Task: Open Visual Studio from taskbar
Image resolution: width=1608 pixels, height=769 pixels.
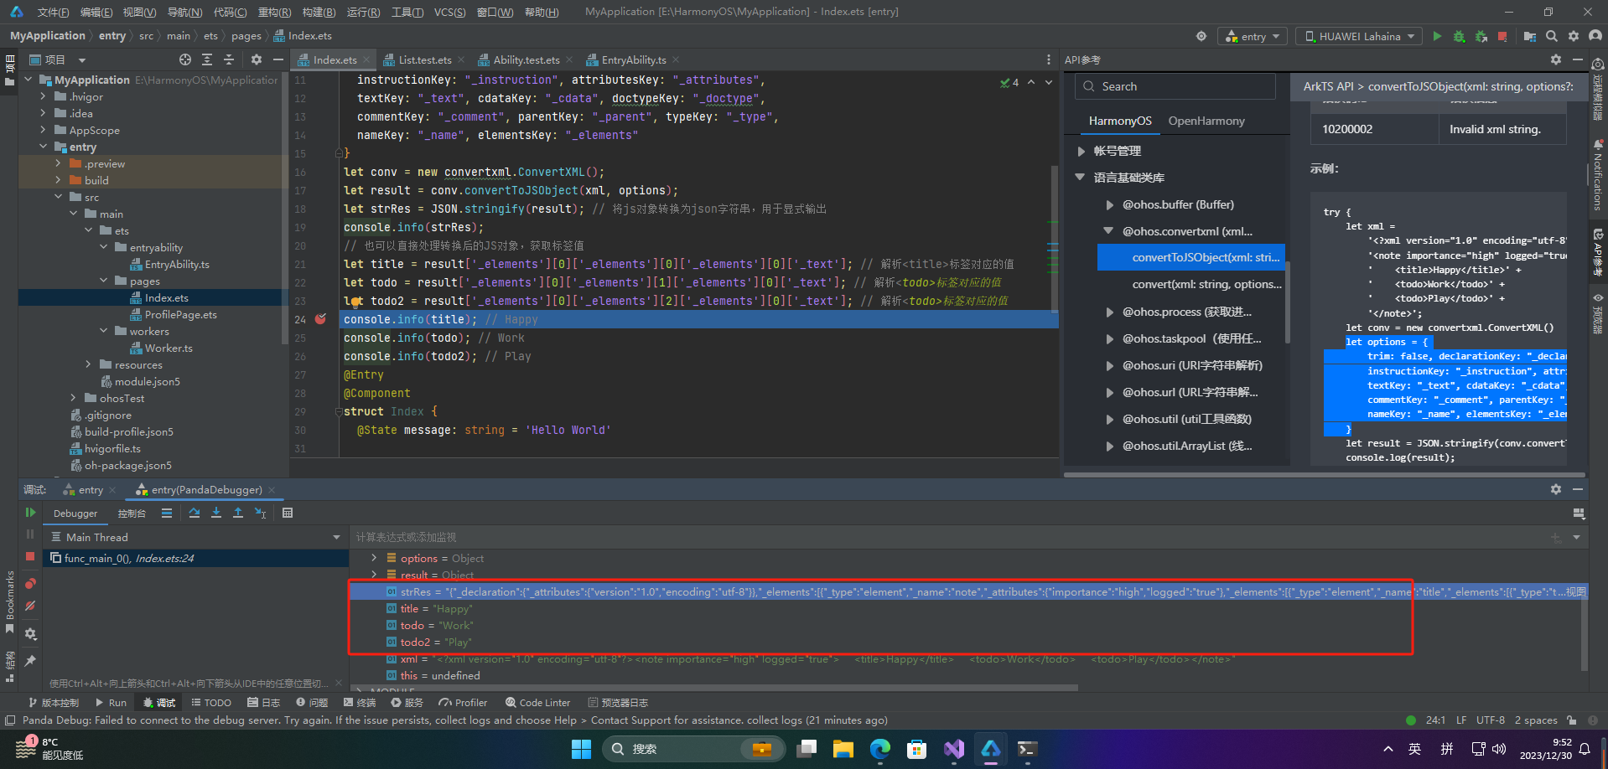Action: pyautogui.click(x=954, y=749)
